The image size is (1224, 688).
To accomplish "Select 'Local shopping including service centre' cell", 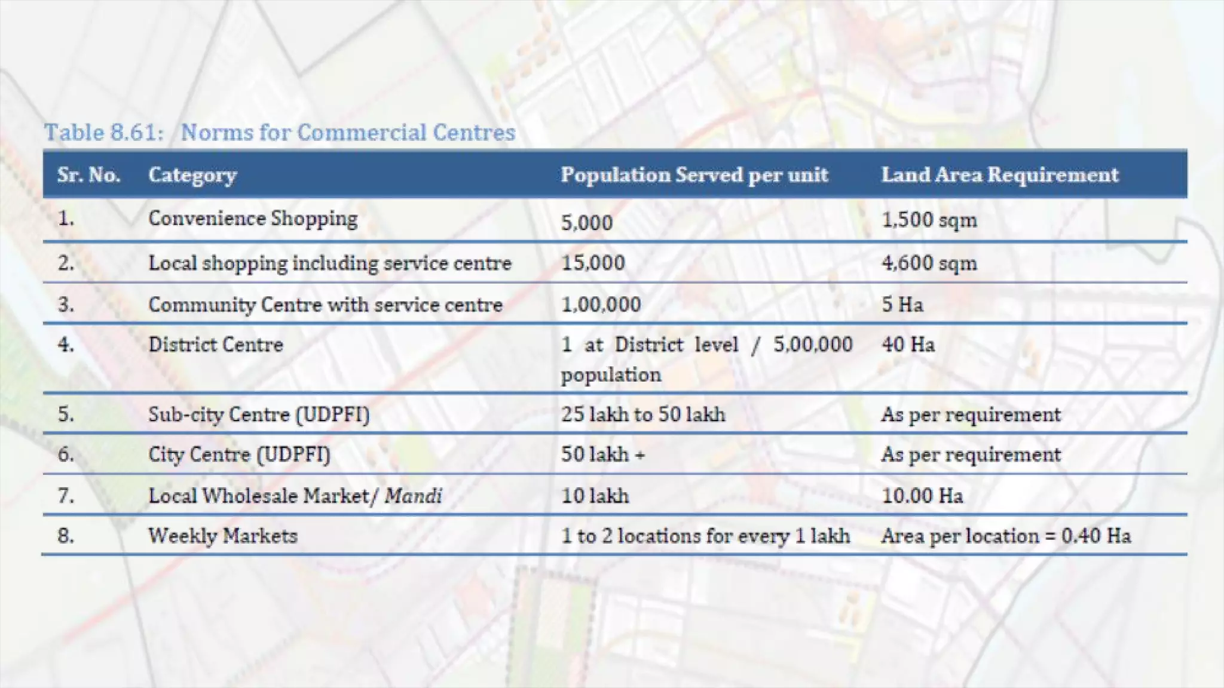I will pyautogui.click(x=329, y=263).
